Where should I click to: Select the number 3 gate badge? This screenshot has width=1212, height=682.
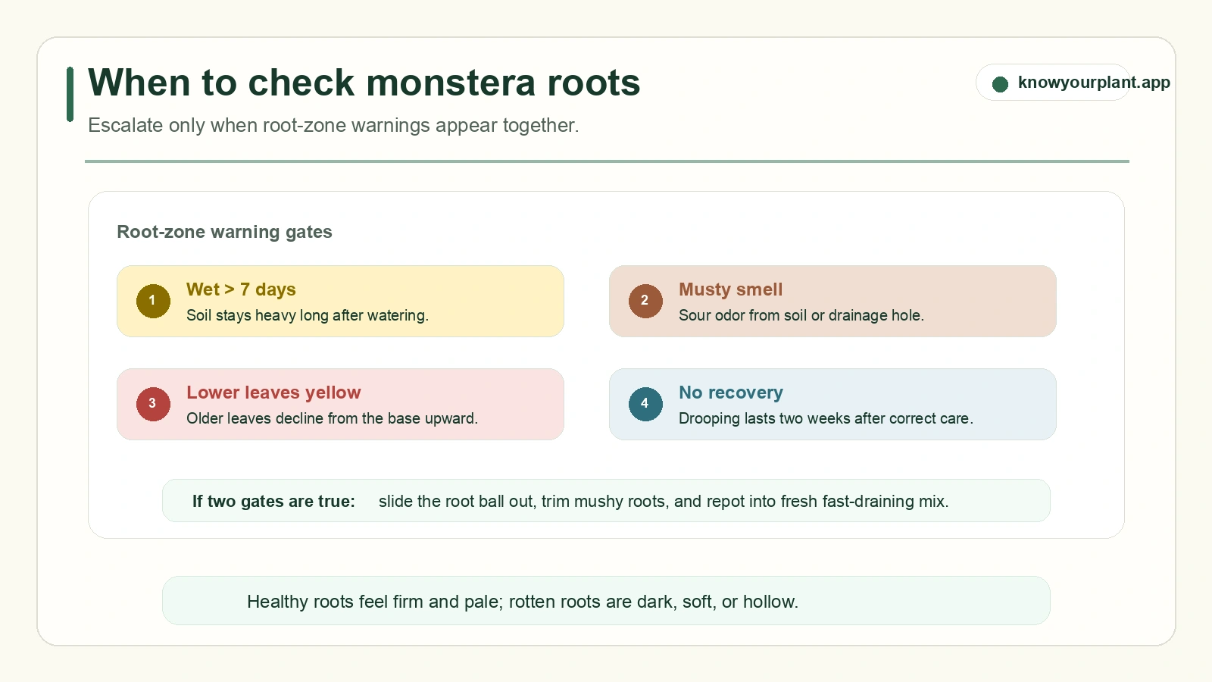click(153, 404)
